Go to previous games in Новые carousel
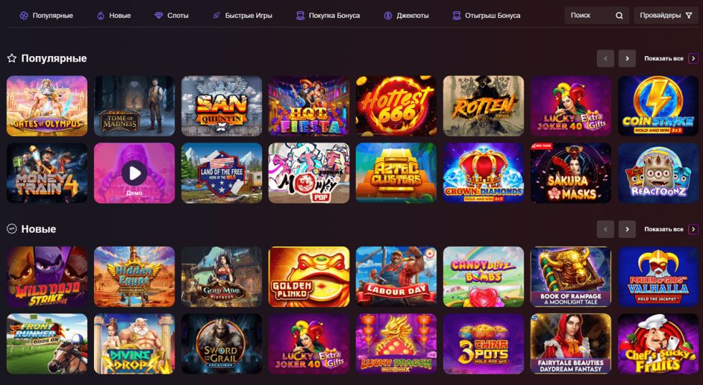Image resolution: width=703 pixels, height=385 pixels. coord(605,229)
